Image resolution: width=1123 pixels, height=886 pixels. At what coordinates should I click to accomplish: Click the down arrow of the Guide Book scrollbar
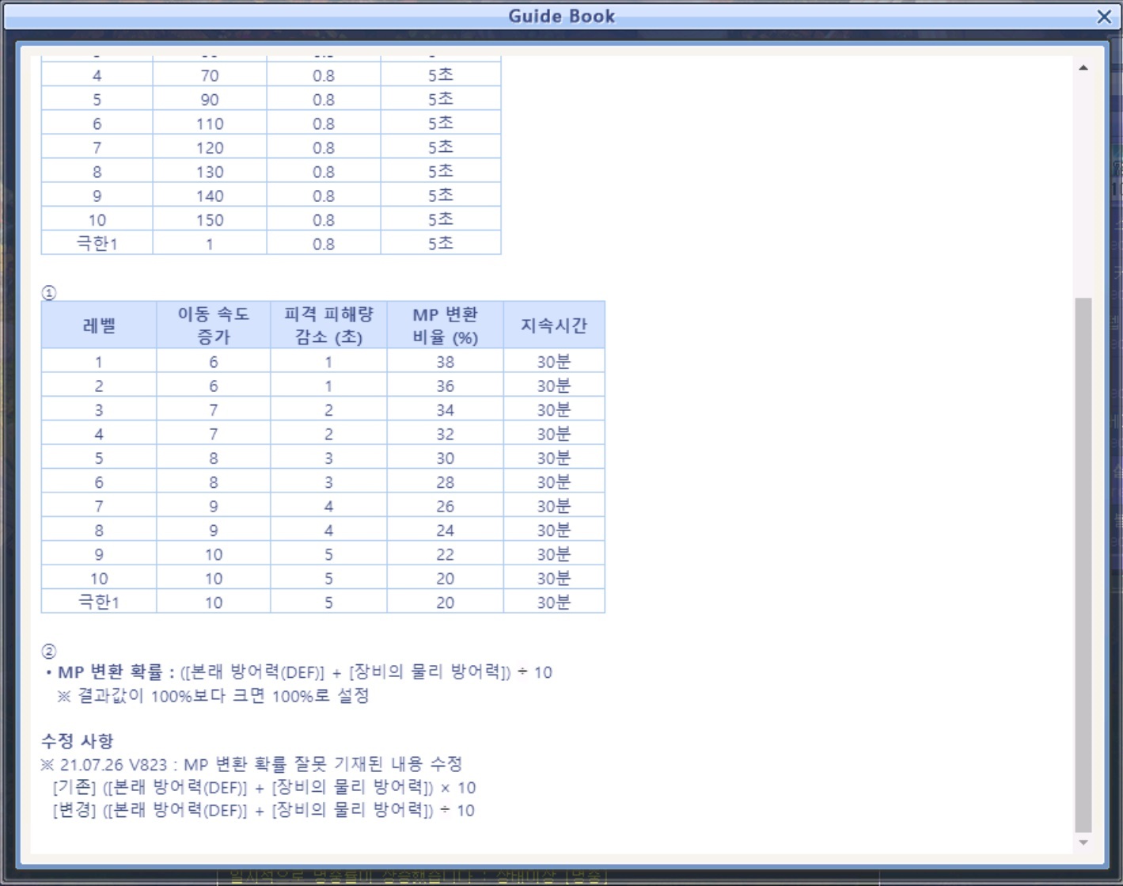[1083, 842]
